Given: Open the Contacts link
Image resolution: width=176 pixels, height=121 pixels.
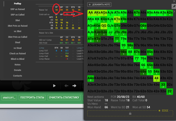Looking at the screenshot, I should (18, 76).
